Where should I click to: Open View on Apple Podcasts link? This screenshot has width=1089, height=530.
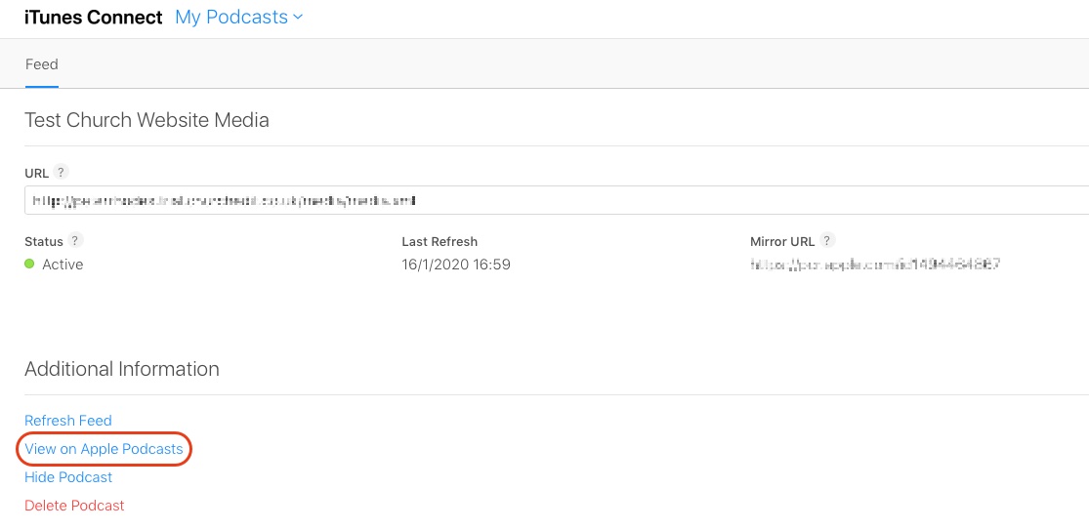tap(104, 449)
